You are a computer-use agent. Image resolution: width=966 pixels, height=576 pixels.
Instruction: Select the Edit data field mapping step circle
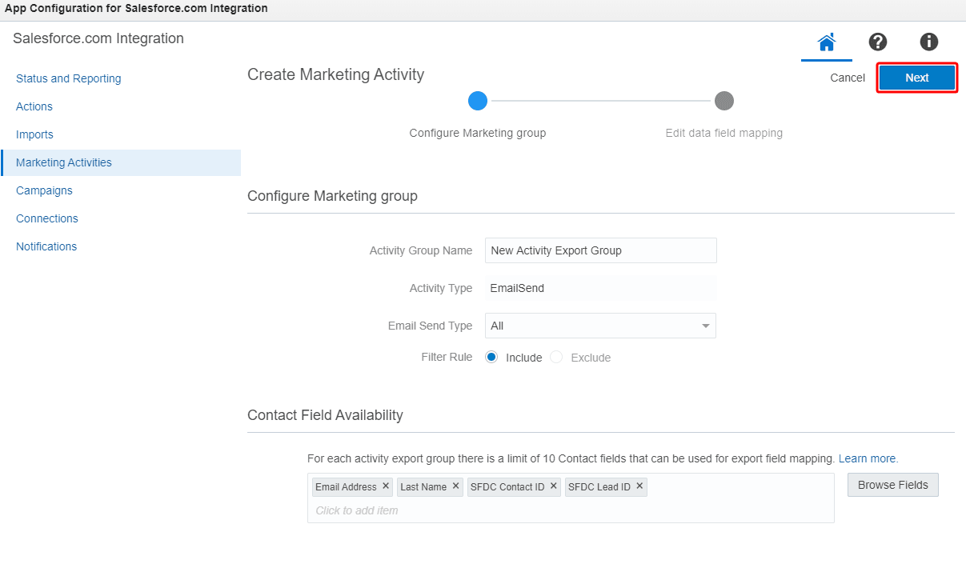(x=724, y=101)
